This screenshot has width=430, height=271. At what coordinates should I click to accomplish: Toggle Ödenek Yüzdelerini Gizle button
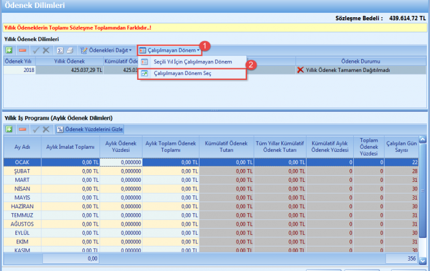tap(90, 129)
